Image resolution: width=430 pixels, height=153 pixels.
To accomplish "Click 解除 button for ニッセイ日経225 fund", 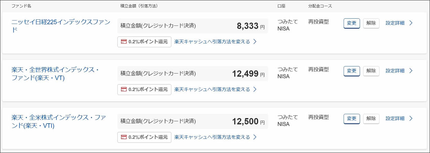I will pyautogui.click(x=371, y=23).
